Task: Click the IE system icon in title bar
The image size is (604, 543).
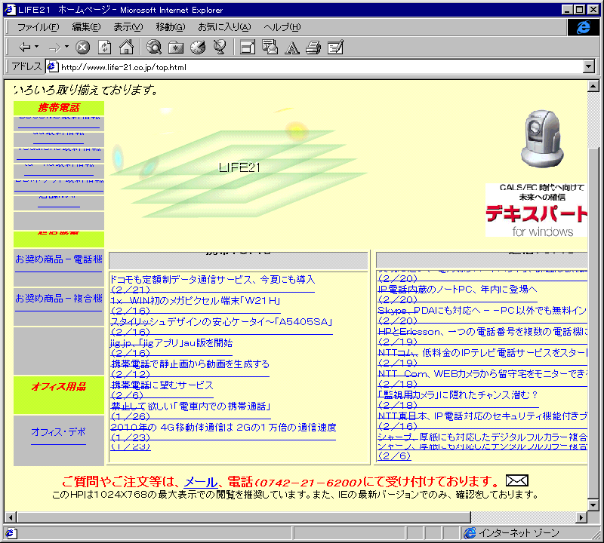Action: pyautogui.click(x=10, y=10)
